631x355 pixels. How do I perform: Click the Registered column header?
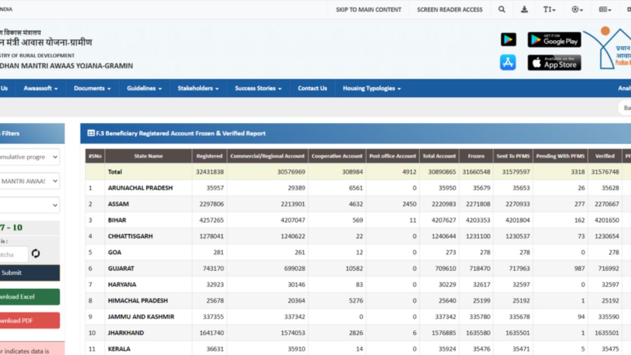210,156
